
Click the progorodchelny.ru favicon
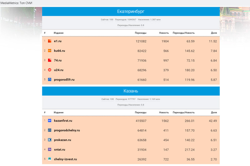click(x=49, y=130)
